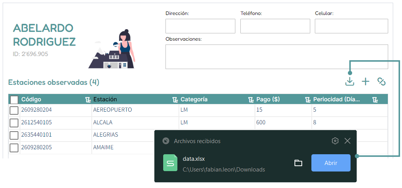Close the Archivos recibidos popup
Image resolution: width=402 pixels, height=188 pixels.
tap(347, 140)
